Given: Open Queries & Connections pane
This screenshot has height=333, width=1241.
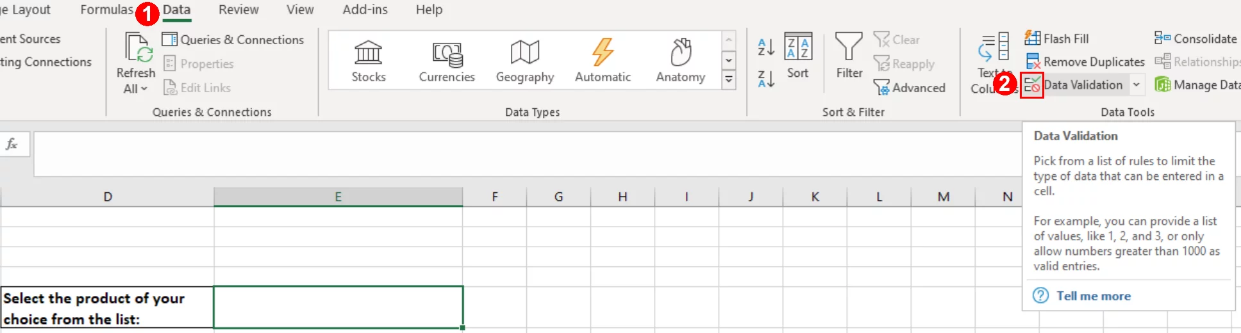Looking at the screenshot, I should tap(233, 40).
